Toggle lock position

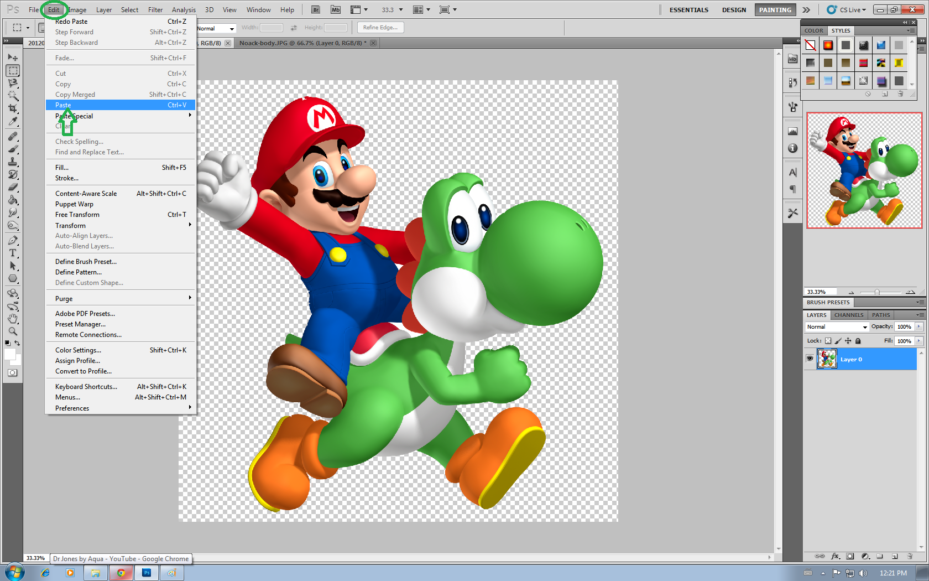[x=848, y=341]
